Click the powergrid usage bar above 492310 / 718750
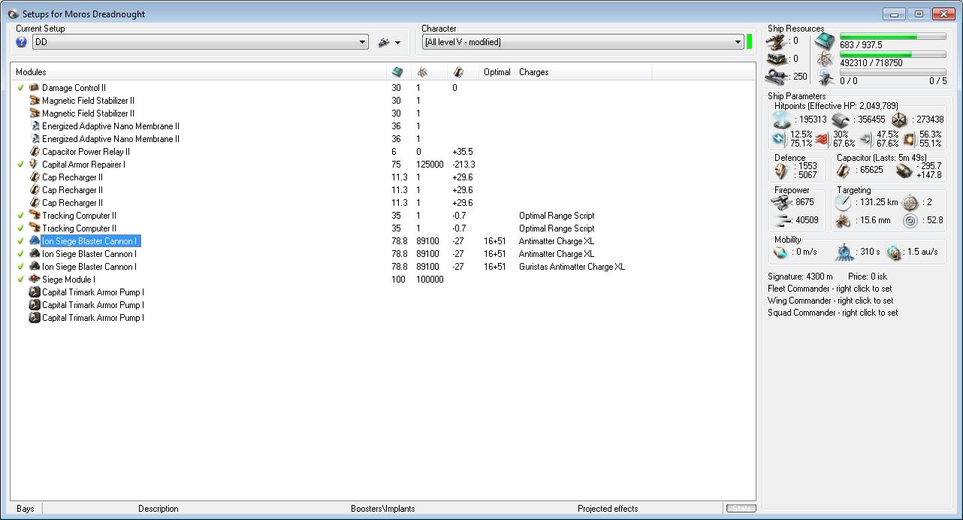 892,55
